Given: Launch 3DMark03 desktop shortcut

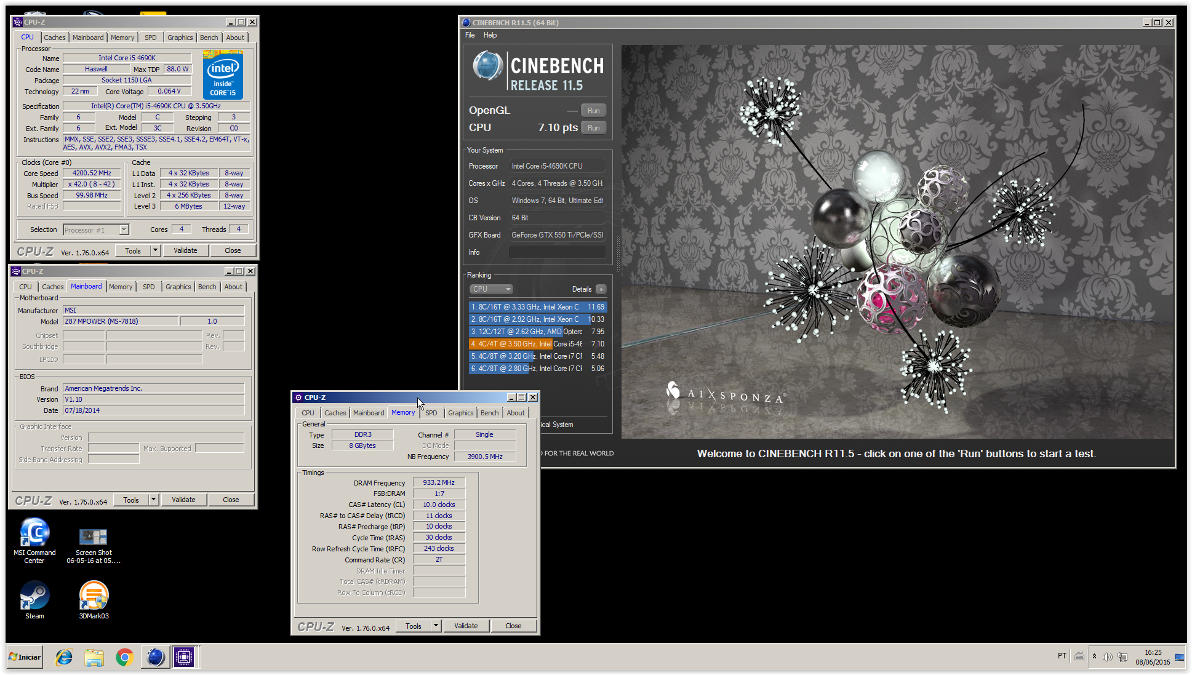Looking at the screenshot, I should point(94,600).
